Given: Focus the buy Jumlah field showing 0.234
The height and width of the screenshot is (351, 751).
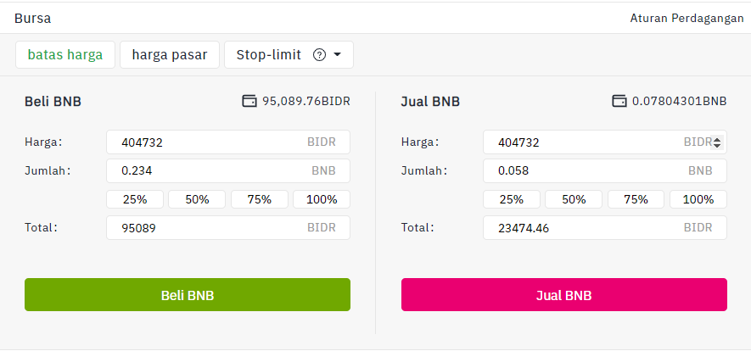Looking at the screenshot, I should click(228, 170).
